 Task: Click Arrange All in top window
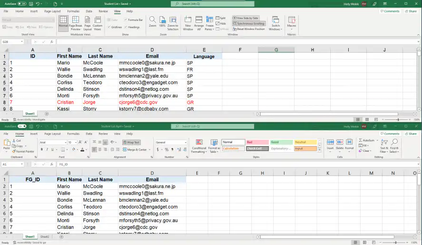(199, 23)
